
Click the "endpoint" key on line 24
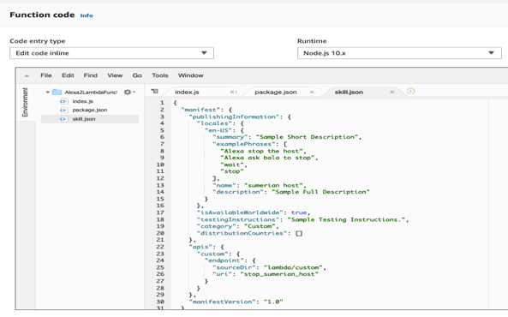click(x=224, y=260)
